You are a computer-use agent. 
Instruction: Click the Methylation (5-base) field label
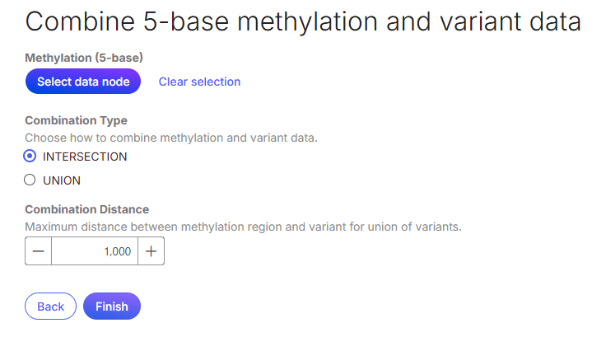84,57
